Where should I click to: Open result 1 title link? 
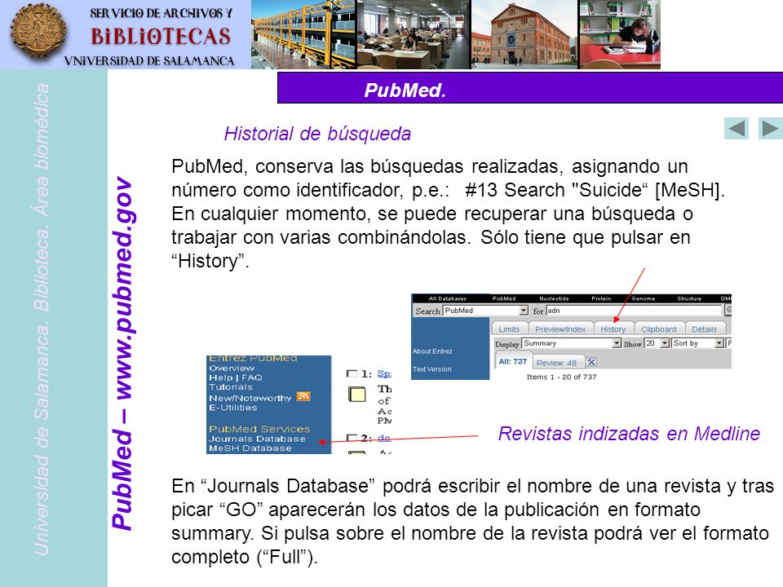pyautogui.click(x=383, y=373)
